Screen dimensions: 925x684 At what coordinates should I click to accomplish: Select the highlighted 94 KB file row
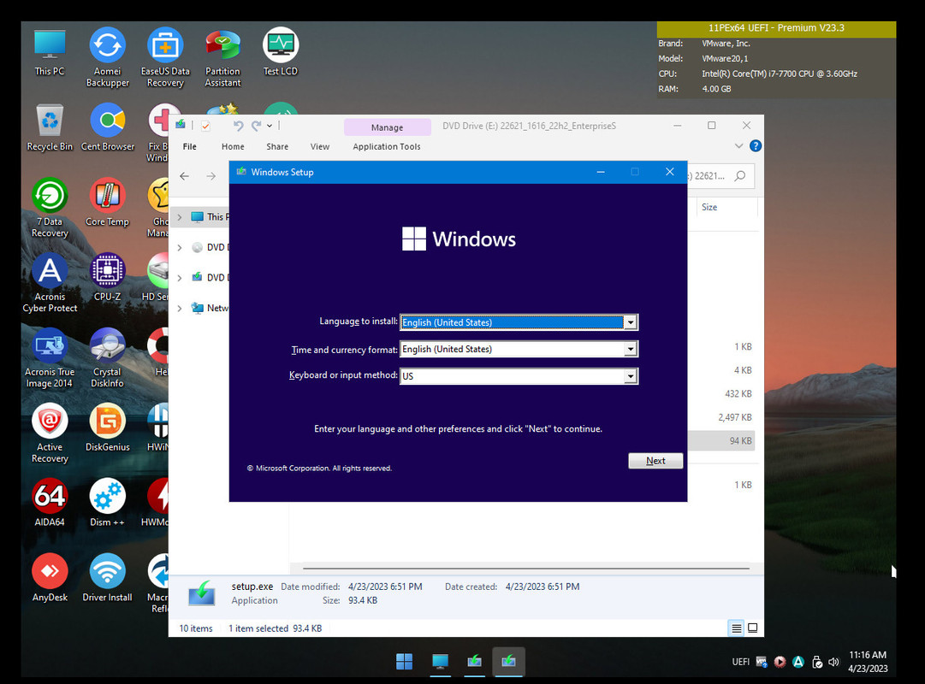pos(720,440)
